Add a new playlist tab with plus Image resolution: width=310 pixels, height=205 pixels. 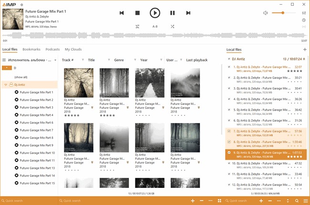coord(305,50)
